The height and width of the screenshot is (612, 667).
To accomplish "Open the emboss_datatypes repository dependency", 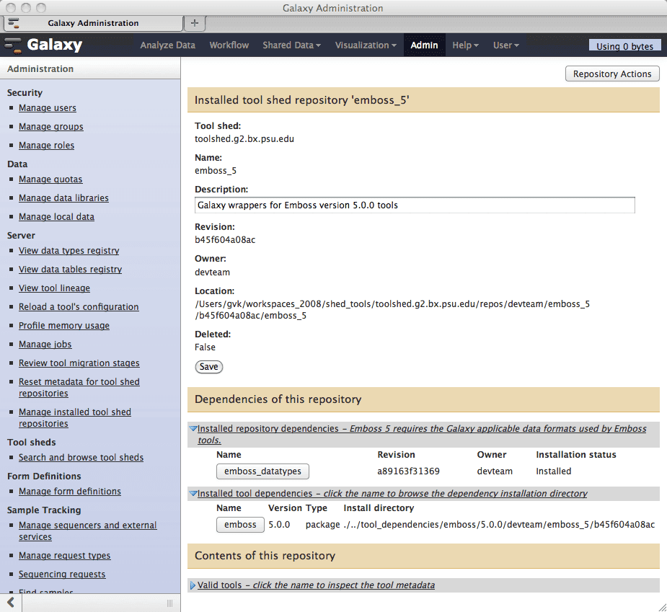I will [262, 471].
